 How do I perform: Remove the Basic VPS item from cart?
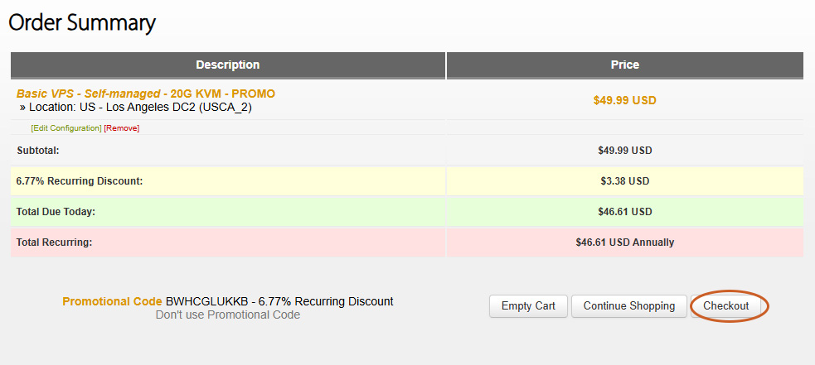pyautogui.click(x=122, y=128)
